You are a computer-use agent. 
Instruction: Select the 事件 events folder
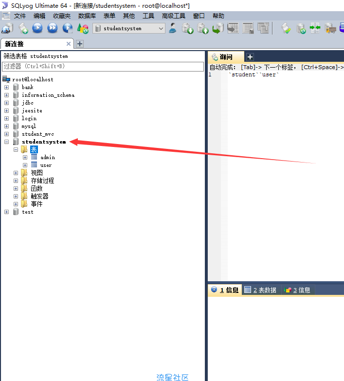pyautogui.click(x=36, y=204)
